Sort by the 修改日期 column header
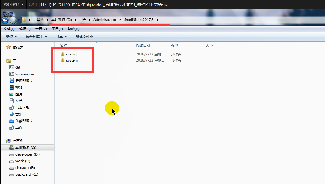 [x=143, y=46]
